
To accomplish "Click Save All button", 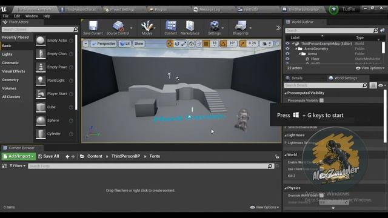I will tap(48, 156).
